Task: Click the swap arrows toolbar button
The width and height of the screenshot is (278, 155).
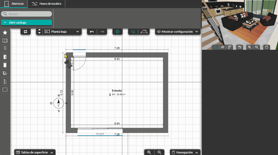Action: [25, 32]
